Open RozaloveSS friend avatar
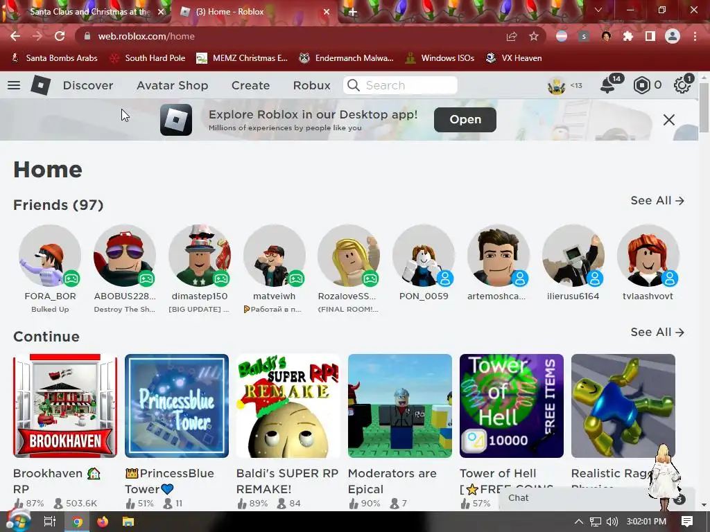 (349, 256)
